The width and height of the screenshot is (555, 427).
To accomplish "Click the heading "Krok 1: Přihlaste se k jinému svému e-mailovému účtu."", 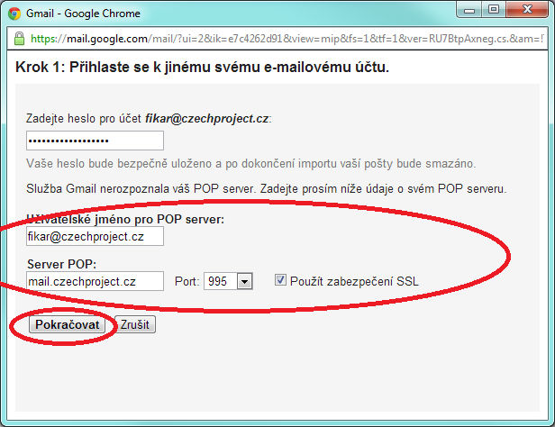I will 202,67.
